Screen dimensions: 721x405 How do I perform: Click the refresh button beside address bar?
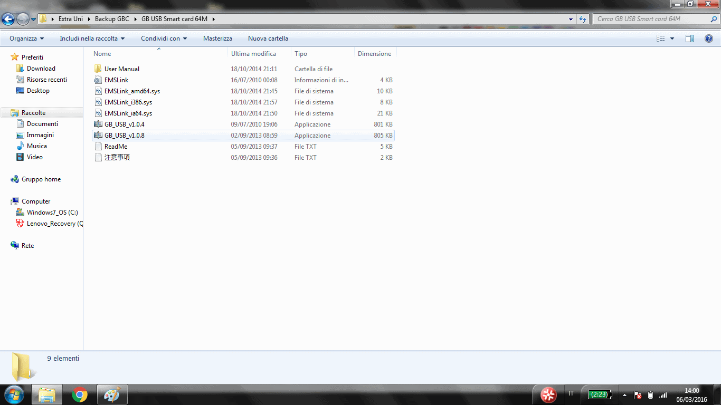point(583,19)
